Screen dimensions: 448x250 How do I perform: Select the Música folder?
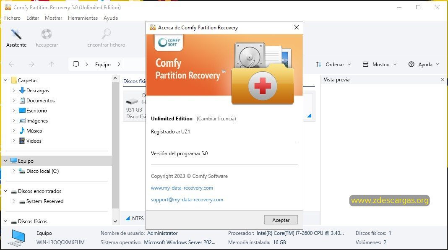[34, 130]
